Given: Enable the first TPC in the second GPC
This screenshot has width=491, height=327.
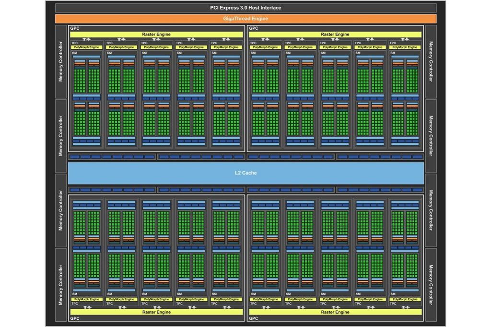Looking at the screenshot, I should click(252, 42).
